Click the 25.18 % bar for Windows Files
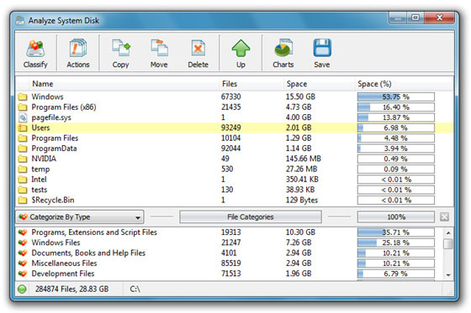Viewport: 471px width, 313px height. click(x=396, y=243)
